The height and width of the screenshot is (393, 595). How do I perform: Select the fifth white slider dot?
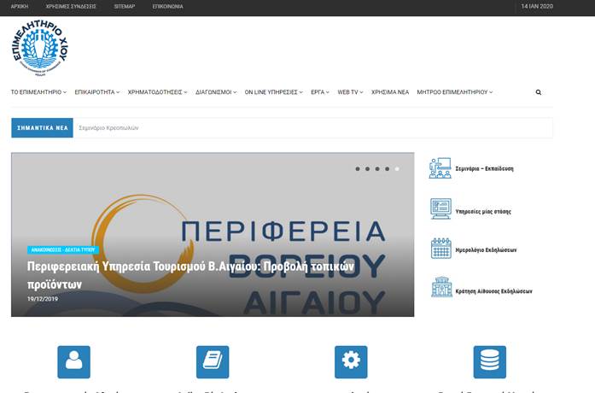pyautogui.click(x=397, y=169)
